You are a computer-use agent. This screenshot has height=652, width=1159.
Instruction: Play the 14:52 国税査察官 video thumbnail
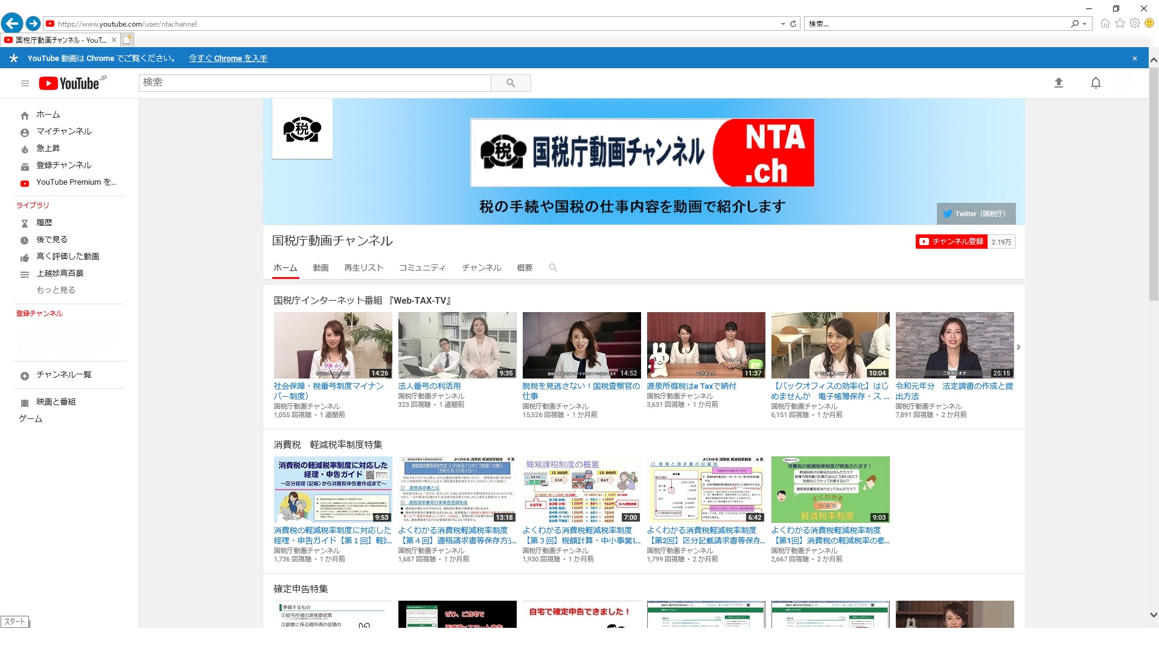pos(582,345)
